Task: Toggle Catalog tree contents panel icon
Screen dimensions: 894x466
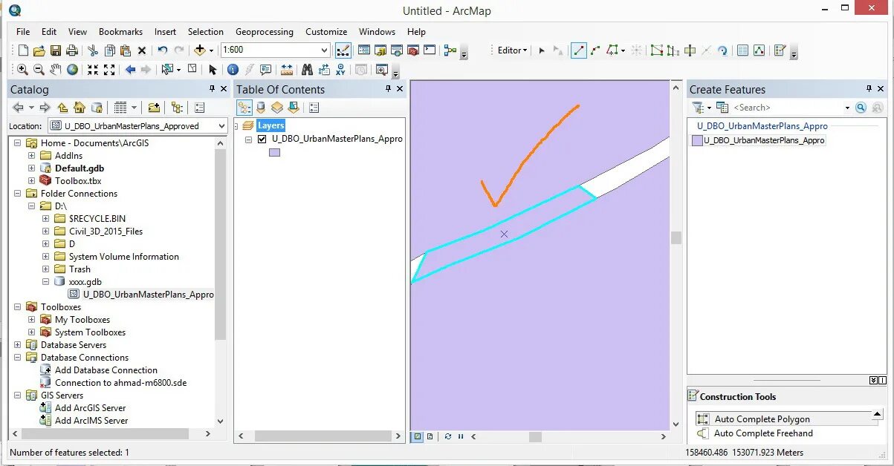Action: 176,108
